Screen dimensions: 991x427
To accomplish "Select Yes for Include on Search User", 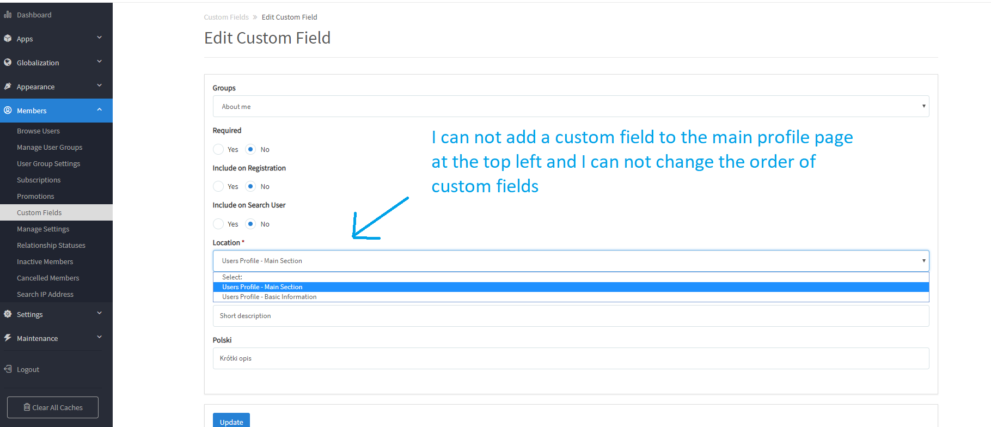I will click(x=218, y=223).
